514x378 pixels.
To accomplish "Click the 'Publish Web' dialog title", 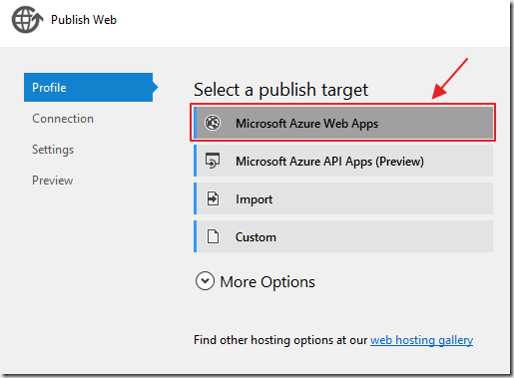I will pos(84,20).
